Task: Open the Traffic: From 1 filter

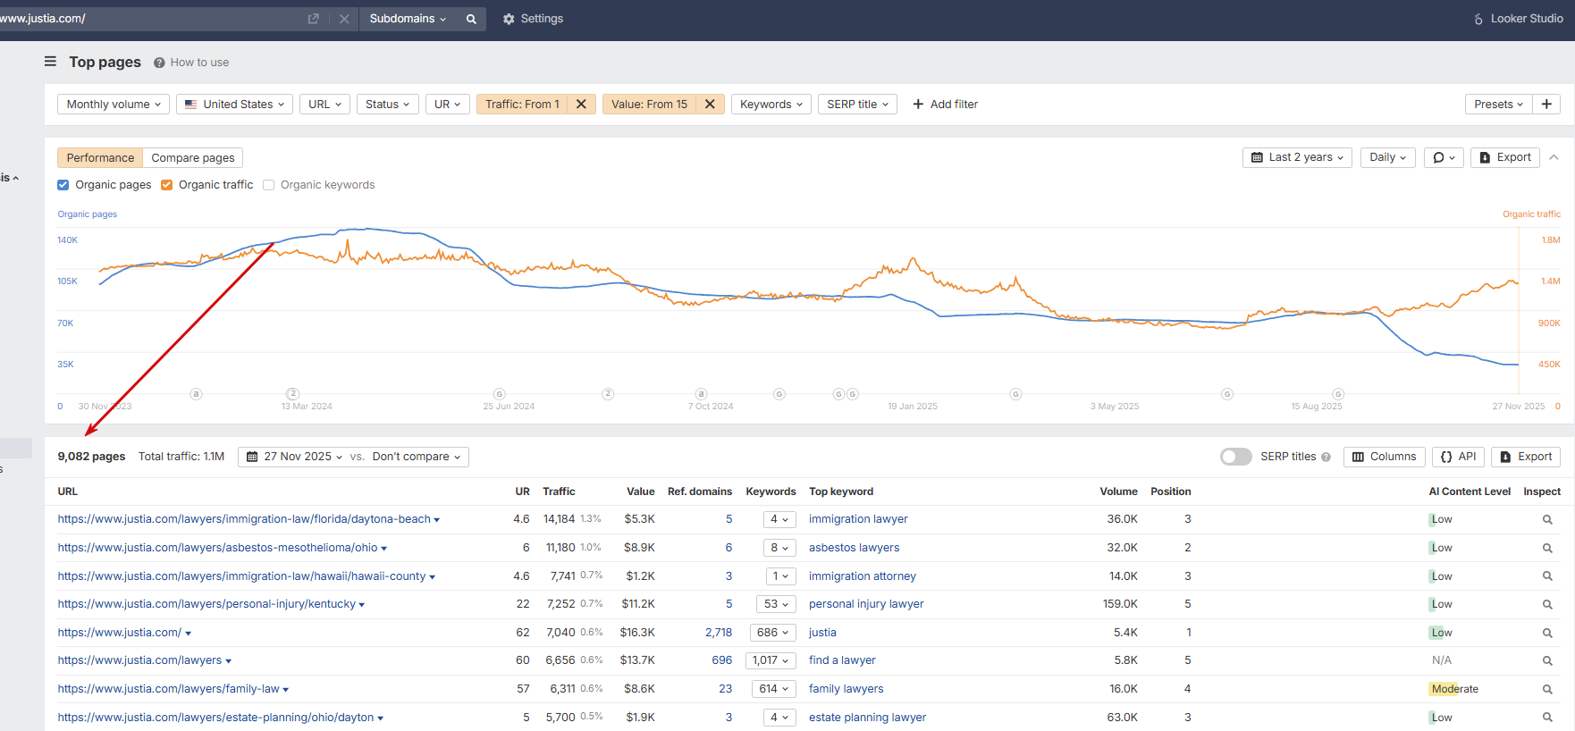Action: tap(523, 105)
